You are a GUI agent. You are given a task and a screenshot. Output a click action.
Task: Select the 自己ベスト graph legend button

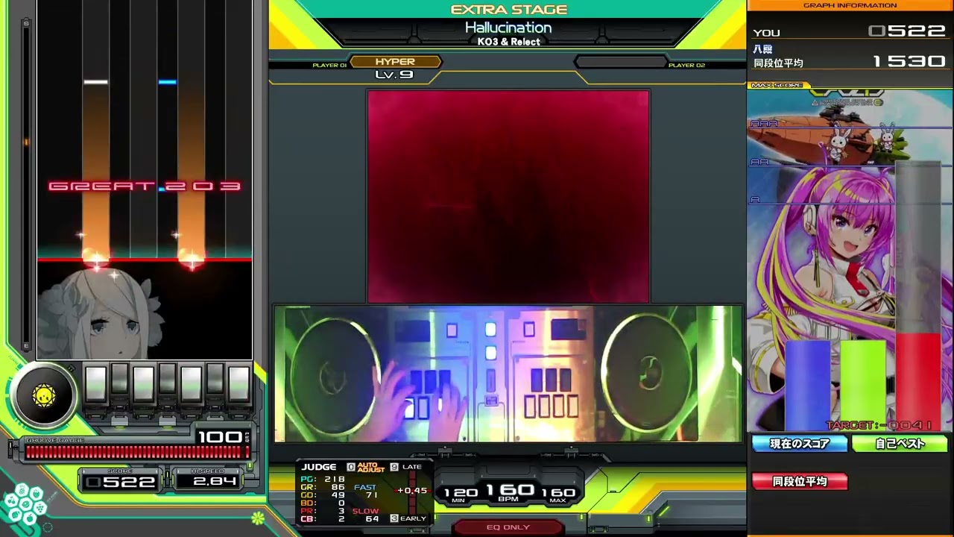tap(900, 444)
